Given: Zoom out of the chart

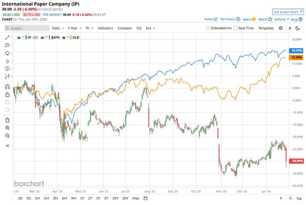Looking at the screenshot, I should (x=7, y=136).
